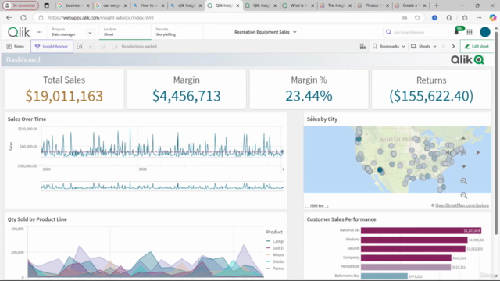This screenshot has width=500, height=281.
Task: Click the Ask Insight Advisor search field
Action: 416,32
